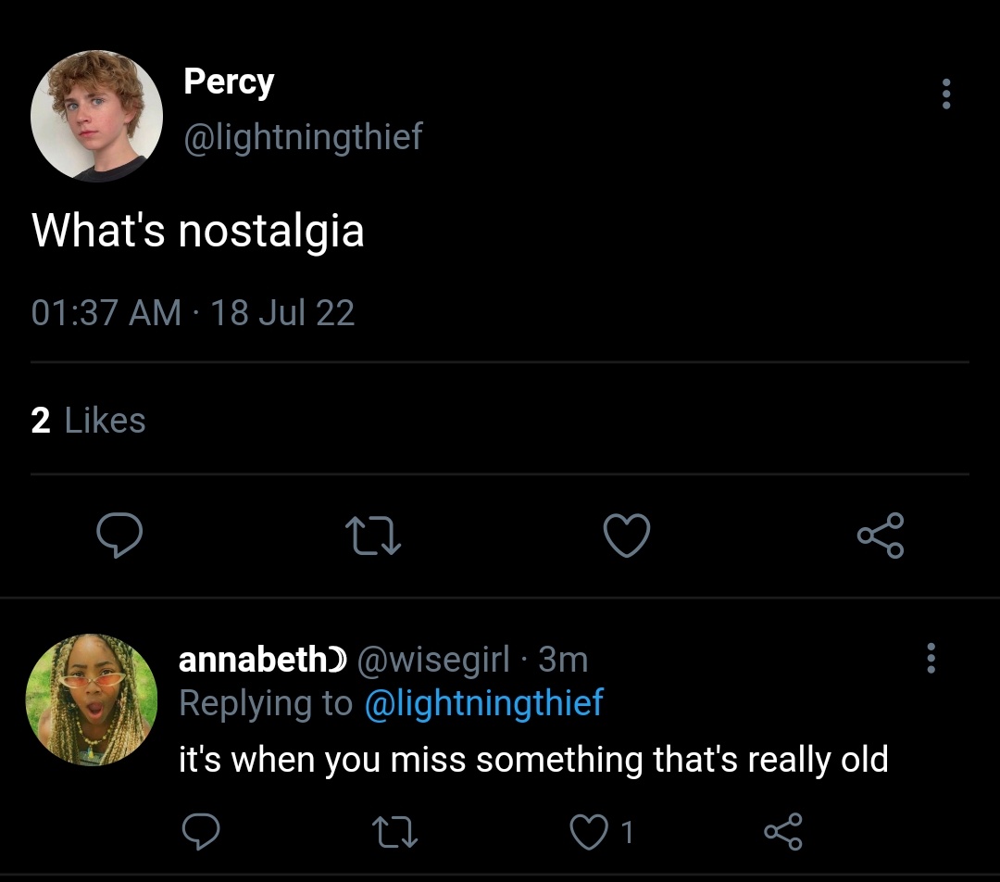Screen dimensions: 1000x882
Task: Reply to annabeth's reply using the comment icon
Action: [201, 832]
